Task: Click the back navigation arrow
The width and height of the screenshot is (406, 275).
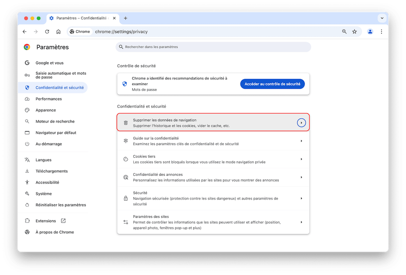Action: [x=24, y=32]
